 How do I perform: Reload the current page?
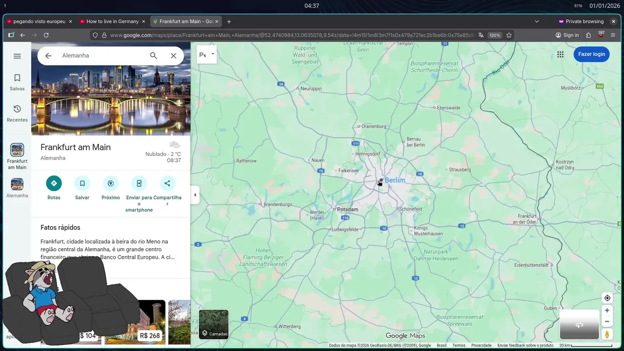pyautogui.click(x=46, y=35)
